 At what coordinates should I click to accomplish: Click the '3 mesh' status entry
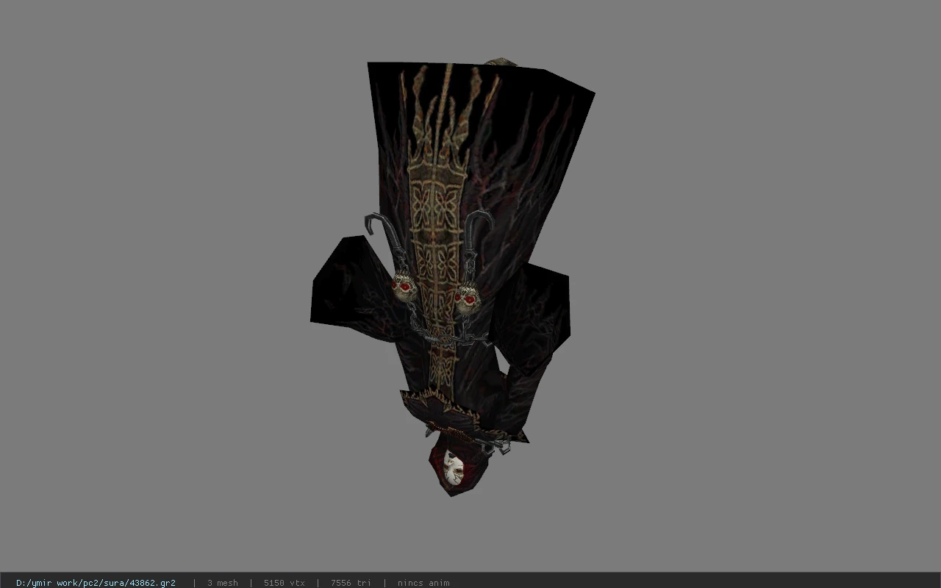tap(222, 583)
